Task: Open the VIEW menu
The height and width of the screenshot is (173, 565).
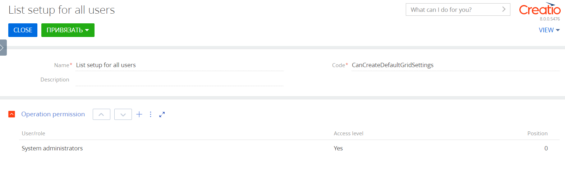Action: (549, 30)
